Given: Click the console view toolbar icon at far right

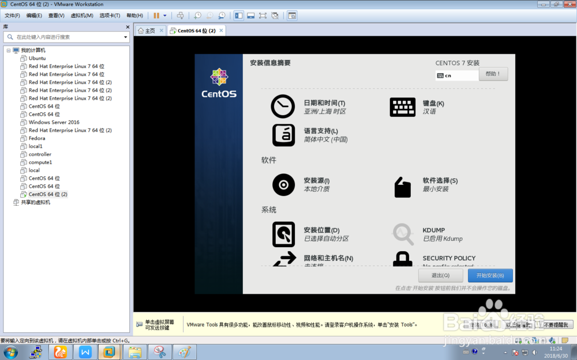Looking at the screenshot, I should pyautogui.click(x=292, y=16).
